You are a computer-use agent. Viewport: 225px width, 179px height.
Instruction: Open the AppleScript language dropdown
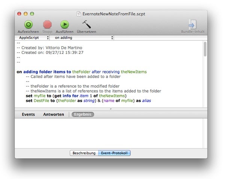click(32, 38)
